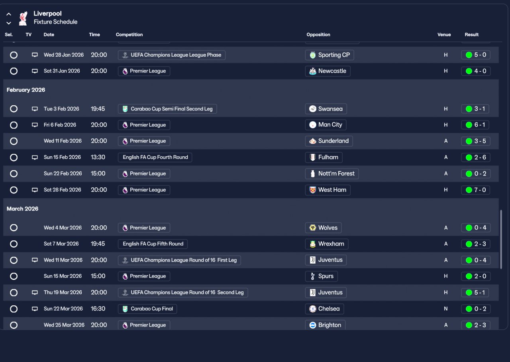This screenshot has height=362, width=510.
Task: Click the Sporting CP club badge
Action: [313, 55]
